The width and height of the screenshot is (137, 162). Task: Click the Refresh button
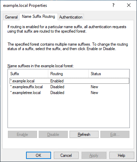click(84, 135)
